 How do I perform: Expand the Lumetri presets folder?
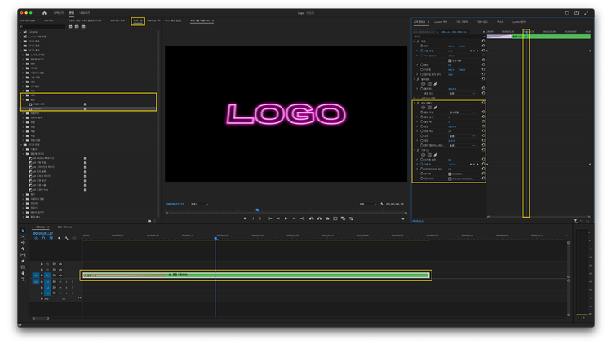[20, 37]
